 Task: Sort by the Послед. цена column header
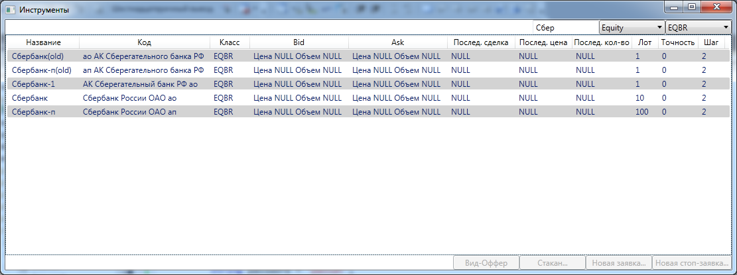point(543,42)
